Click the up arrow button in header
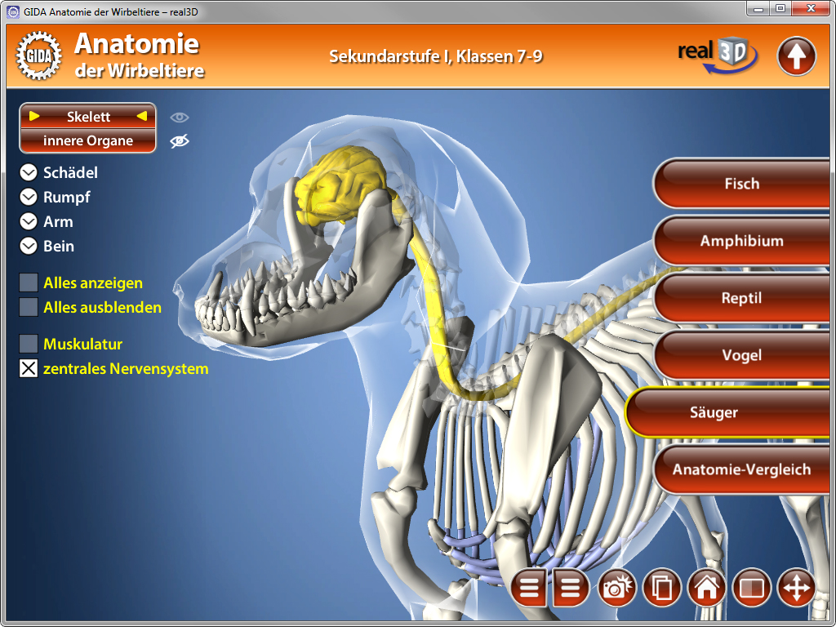 pyautogui.click(x=796, y=56)
